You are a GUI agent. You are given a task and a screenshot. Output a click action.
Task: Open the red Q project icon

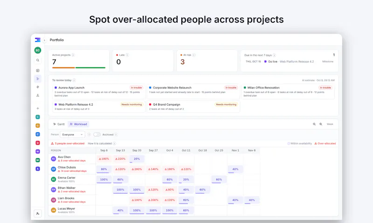38,143
